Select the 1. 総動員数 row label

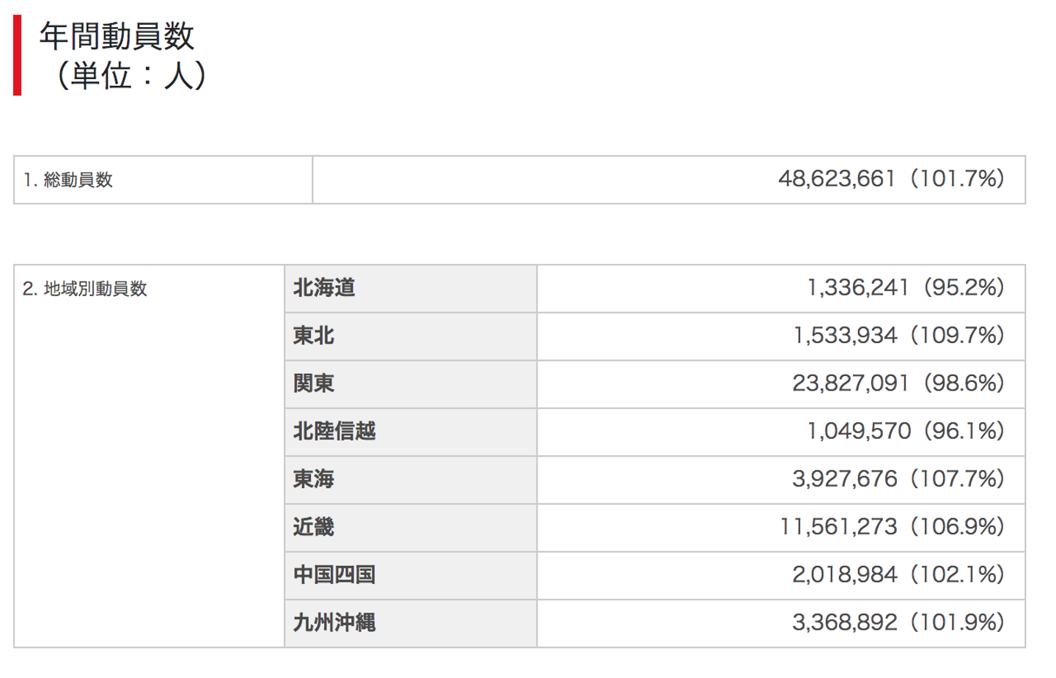click(68, 180)
